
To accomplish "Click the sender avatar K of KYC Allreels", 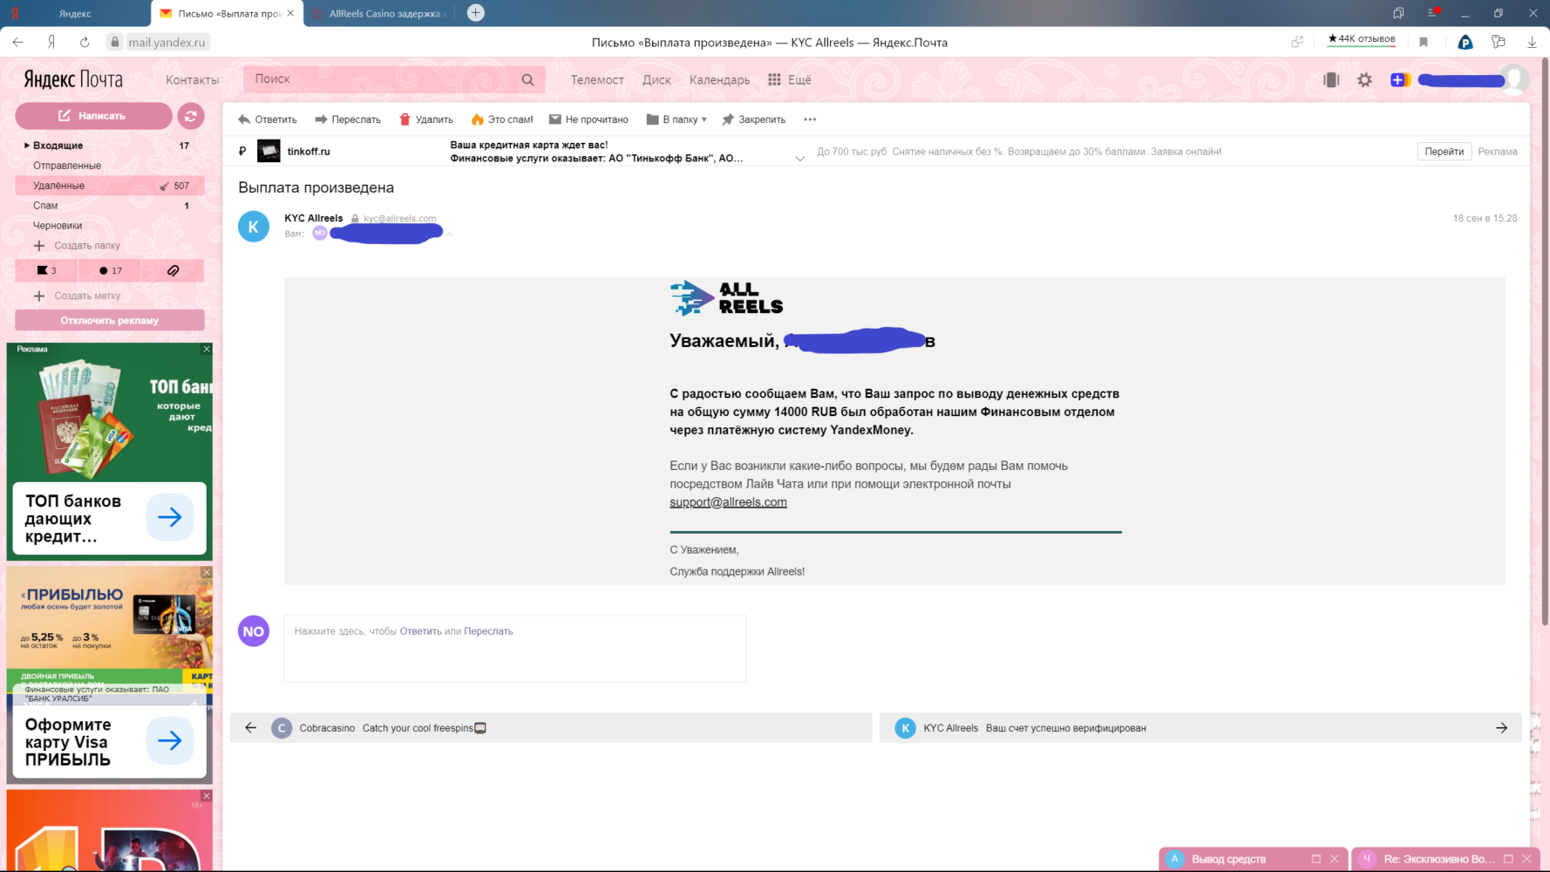I will click(x=254, y=227).
